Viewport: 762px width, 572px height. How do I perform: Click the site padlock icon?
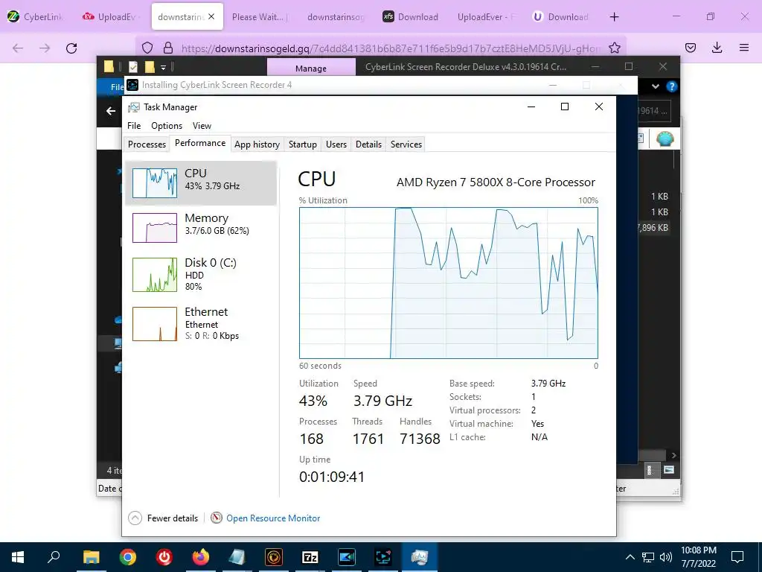pyautogui.click(x=168, y=48)
